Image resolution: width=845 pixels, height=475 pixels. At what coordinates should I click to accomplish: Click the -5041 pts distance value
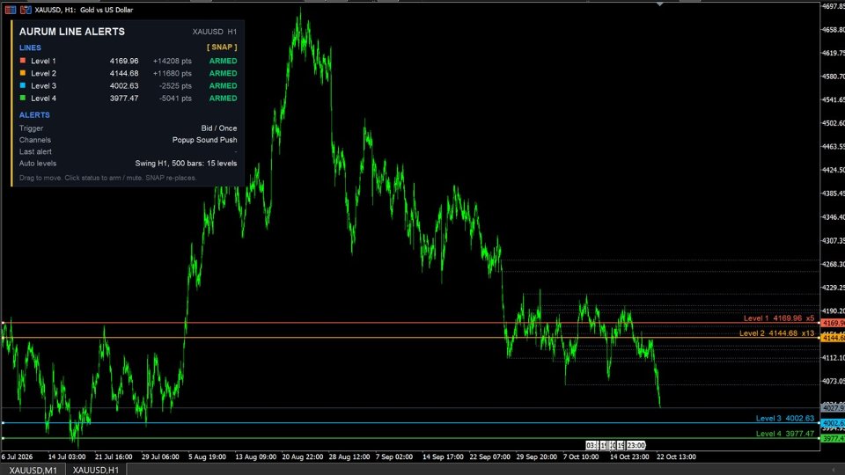click(176, 98)
